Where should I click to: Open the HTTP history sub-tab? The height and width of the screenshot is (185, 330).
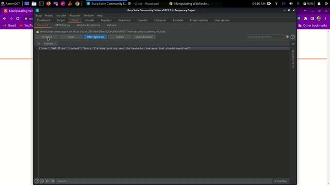coord(62,25)
